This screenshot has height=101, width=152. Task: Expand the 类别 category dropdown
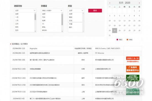[76, 10]
